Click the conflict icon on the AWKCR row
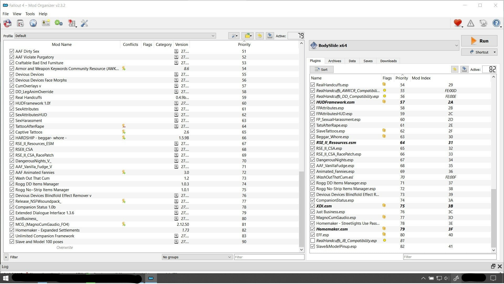The width and height of the screenshot is (504, 284). coord(124,68)
